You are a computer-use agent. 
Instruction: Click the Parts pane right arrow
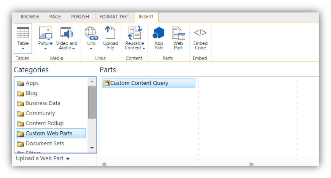pyautogui.click(x=251, y=164)
